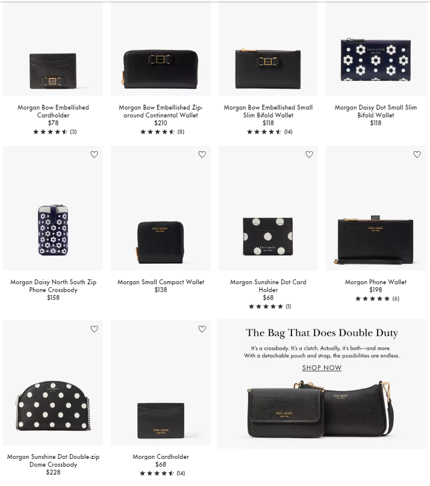Favorite the Sunshine Dot Double-zip Dome Crossbody

pos(94,329)
